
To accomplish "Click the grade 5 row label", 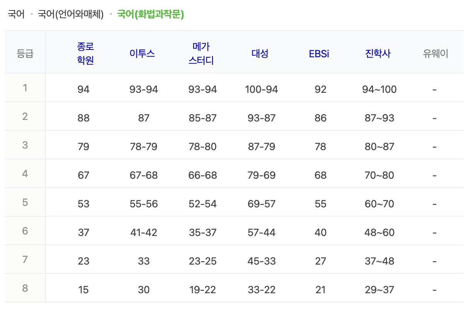I will [x=25, y=202].
